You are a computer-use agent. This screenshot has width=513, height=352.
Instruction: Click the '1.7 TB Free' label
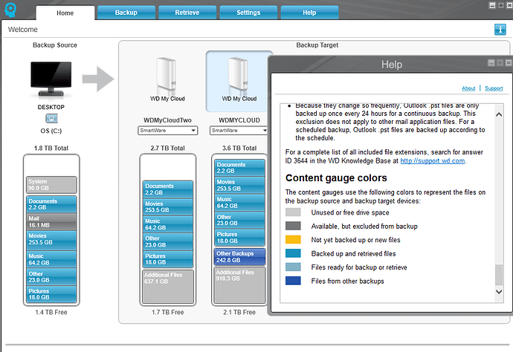(x=168, y=312)
